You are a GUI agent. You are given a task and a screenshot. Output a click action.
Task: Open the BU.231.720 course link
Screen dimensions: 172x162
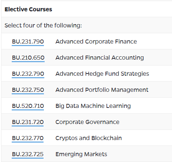tap(28, 122)
